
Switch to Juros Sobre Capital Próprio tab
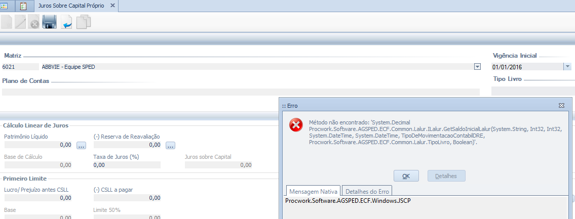pos(71,6)
